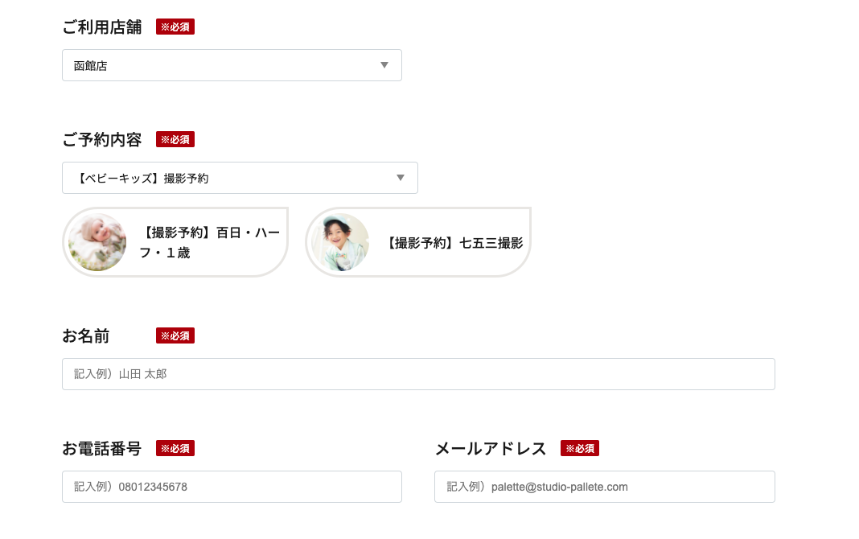Click the triangle arrow on the ご予約内容 select box

[x=401, y=178]
